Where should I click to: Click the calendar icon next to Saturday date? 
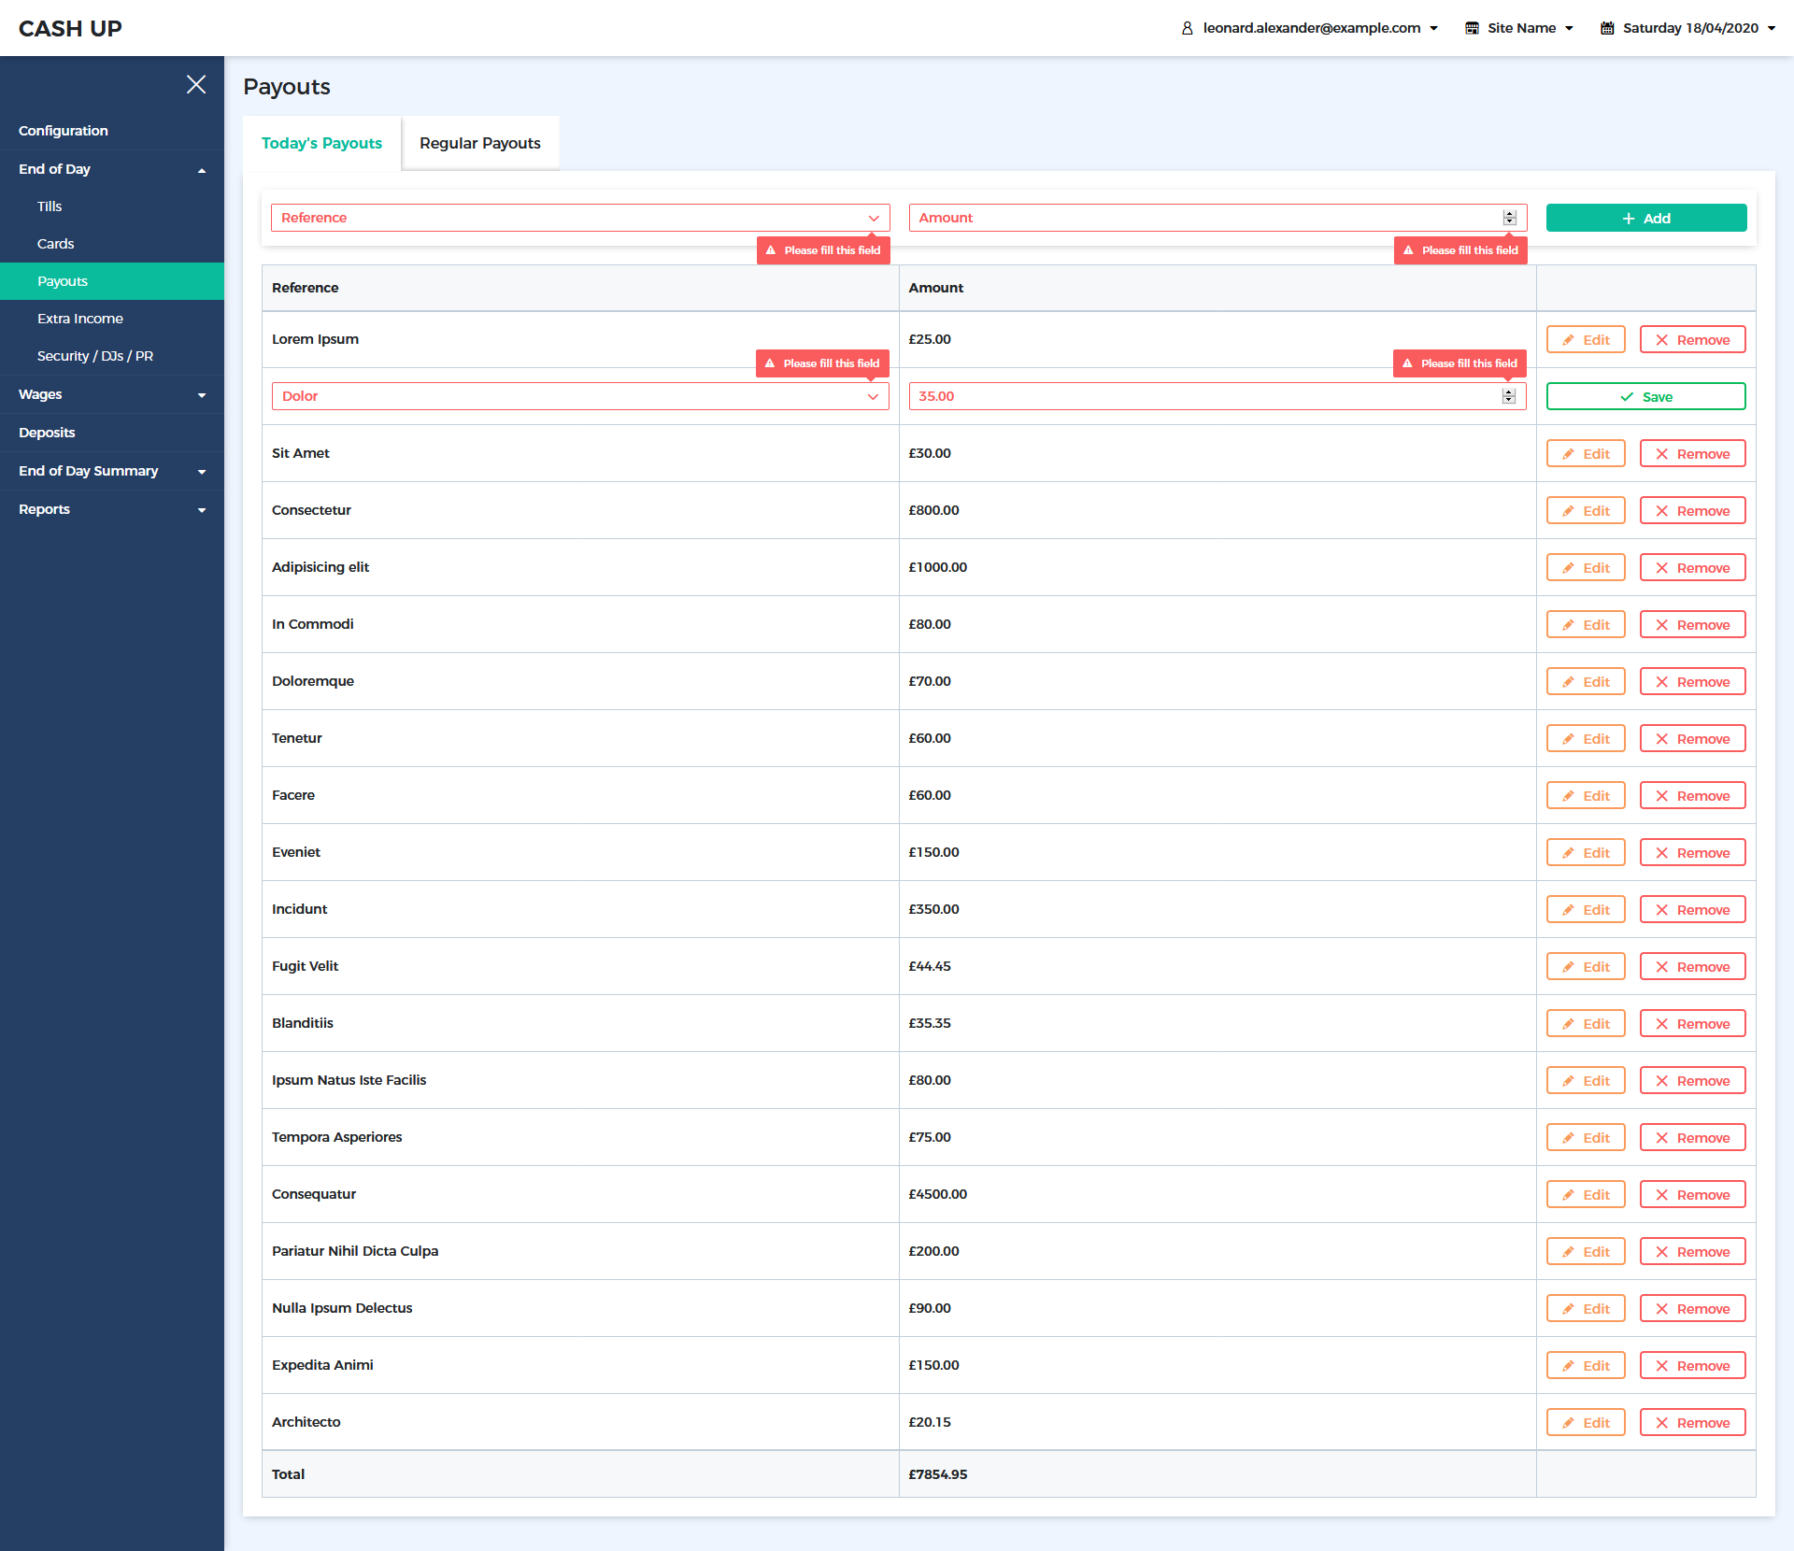1607,28
